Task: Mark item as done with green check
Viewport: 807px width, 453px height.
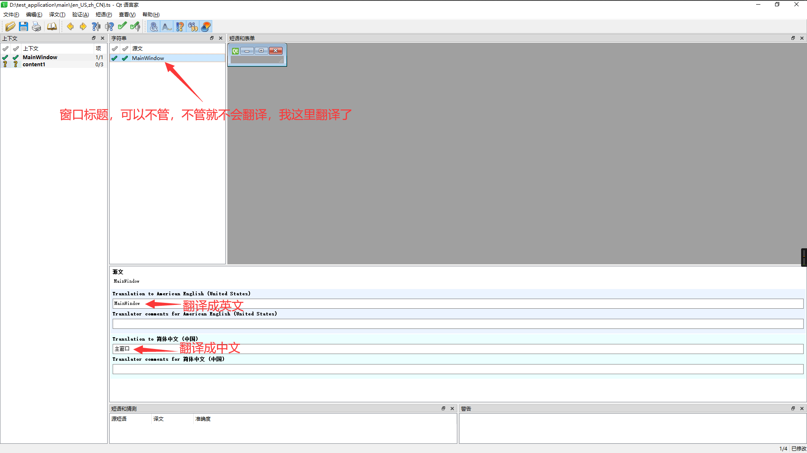Action: pos(122,27)
